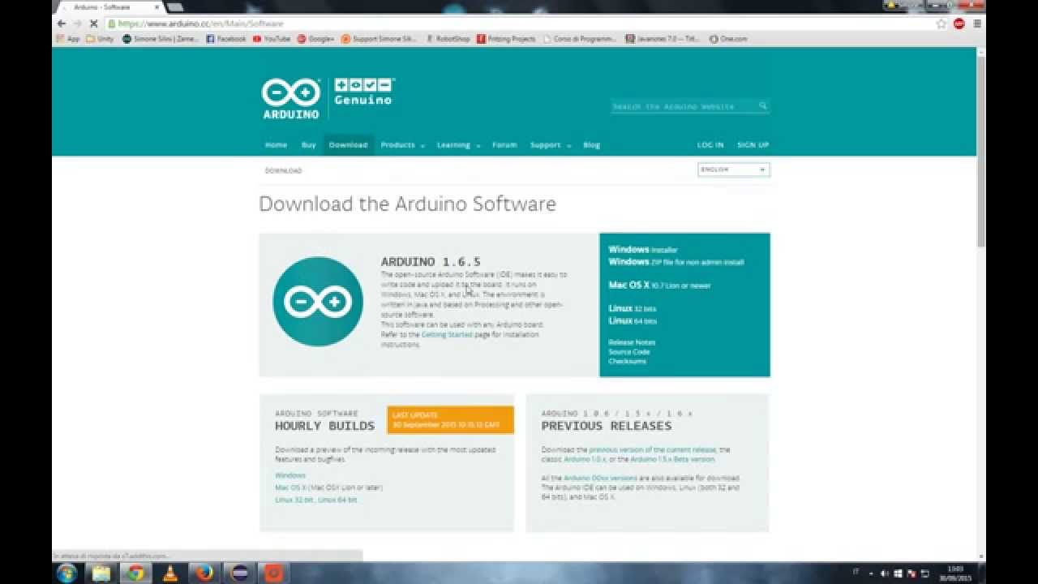Open the Blog page

point(592,145)
